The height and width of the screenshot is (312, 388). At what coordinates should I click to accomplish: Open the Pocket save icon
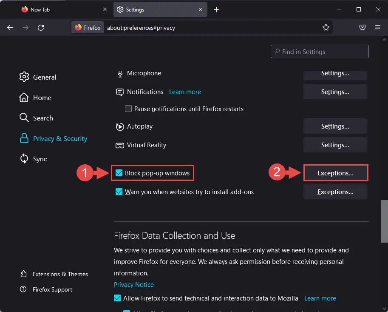pyautogui.click(x=362, y=27)
